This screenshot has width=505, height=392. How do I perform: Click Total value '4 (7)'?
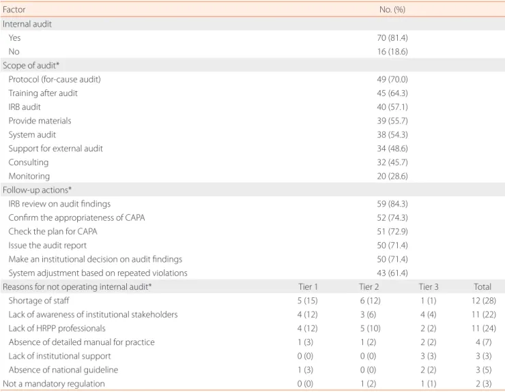point(484,342)
